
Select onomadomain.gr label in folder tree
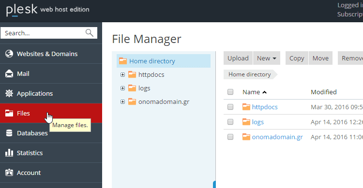(164, 102)
